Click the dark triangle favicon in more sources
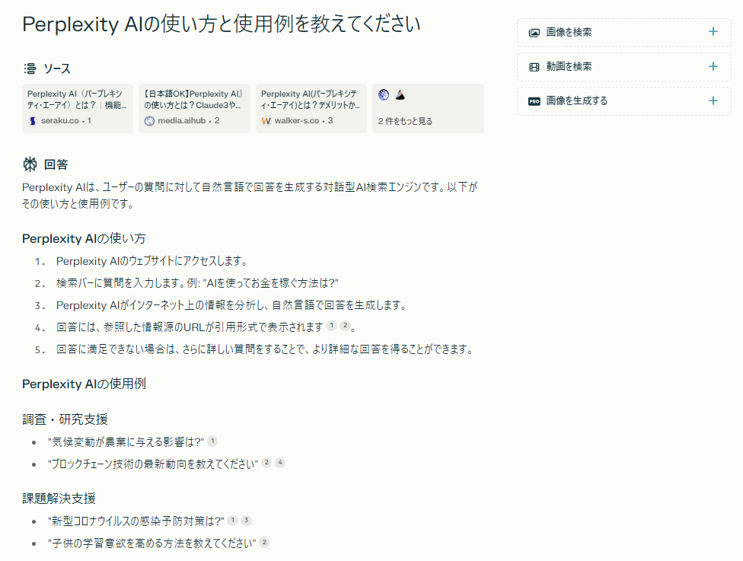The image size is (743, 561). (x=400, y=94)
